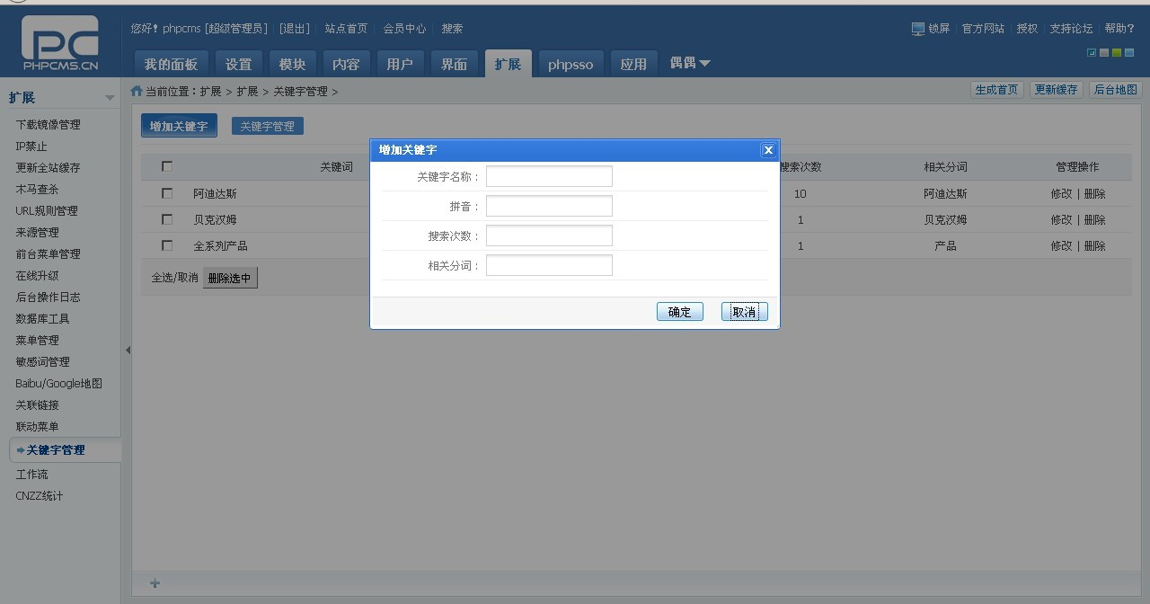The image size is (1150, 604).
Task: Check the box for 贝克汉姆 row
Action: (x=167, y=219)
